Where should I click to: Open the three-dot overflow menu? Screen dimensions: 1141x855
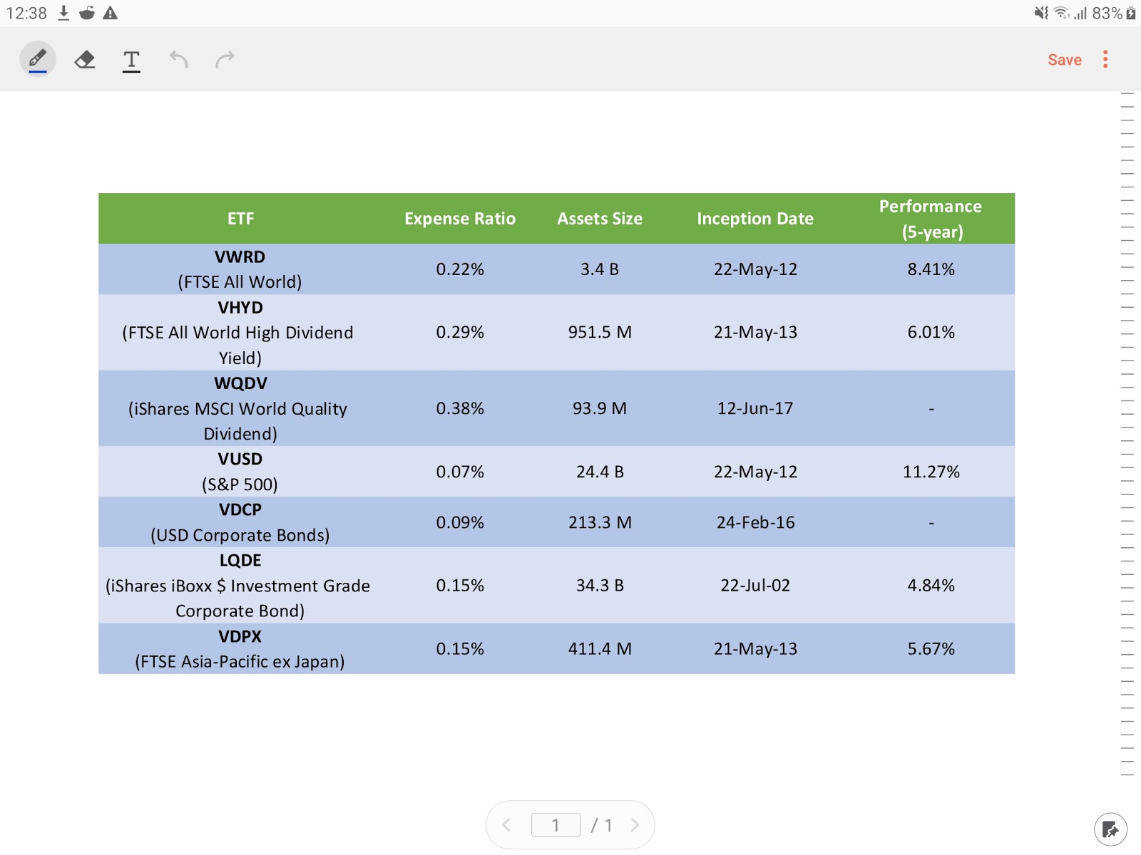tap(1105, 59)
